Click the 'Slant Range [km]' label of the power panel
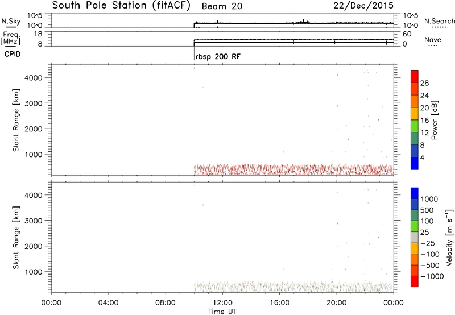 (16, 120)
